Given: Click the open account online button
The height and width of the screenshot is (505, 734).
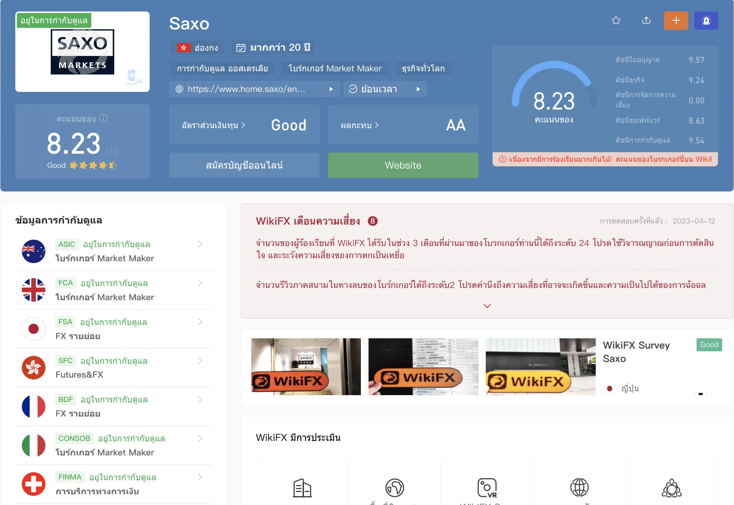Looking at the screenshot, I should [244, 165].
